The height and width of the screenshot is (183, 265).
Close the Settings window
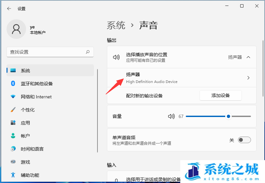coord(257,6)
